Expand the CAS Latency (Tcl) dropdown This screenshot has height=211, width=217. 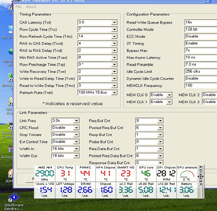coord(114,22)
